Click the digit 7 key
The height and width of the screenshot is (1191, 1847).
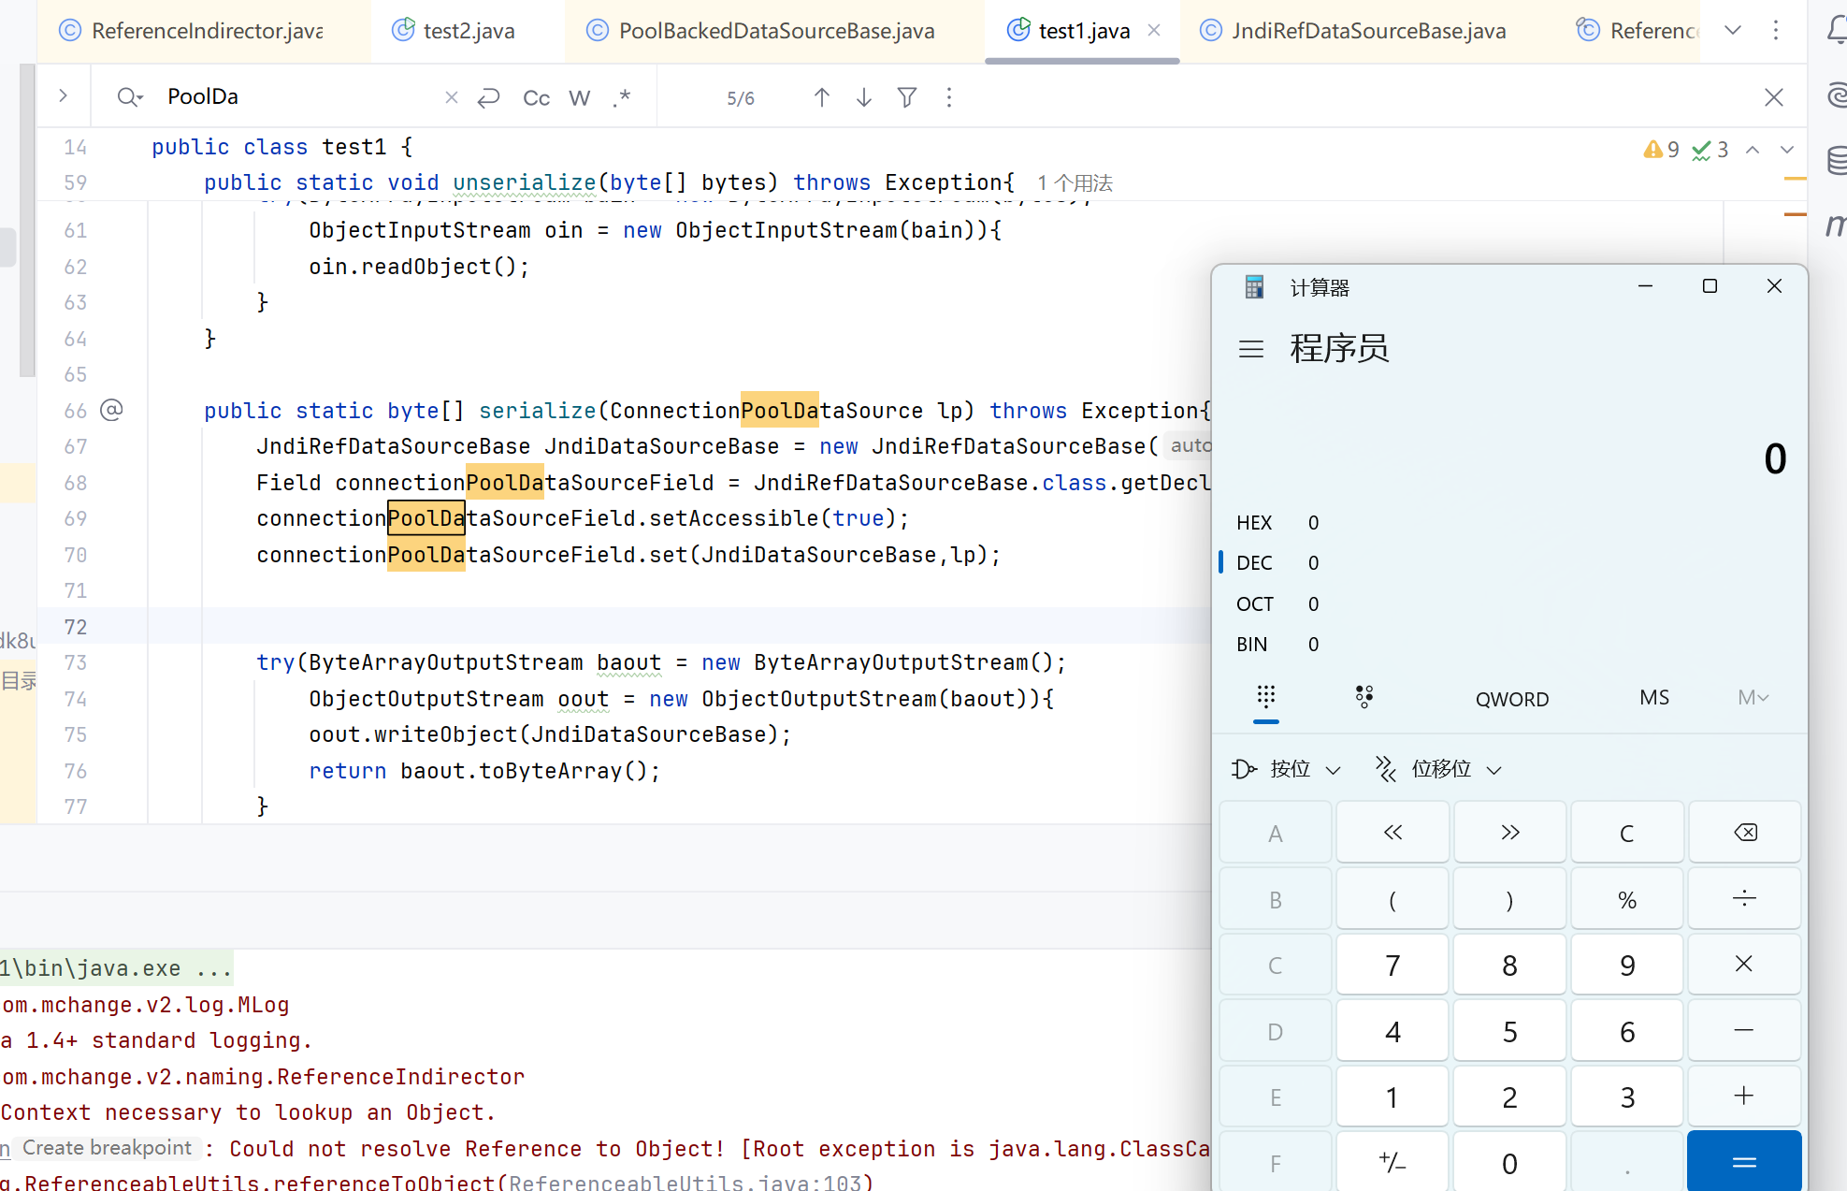(1392, 965)
